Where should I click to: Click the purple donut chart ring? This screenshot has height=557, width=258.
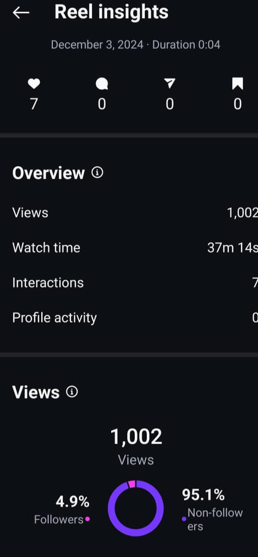136,509
